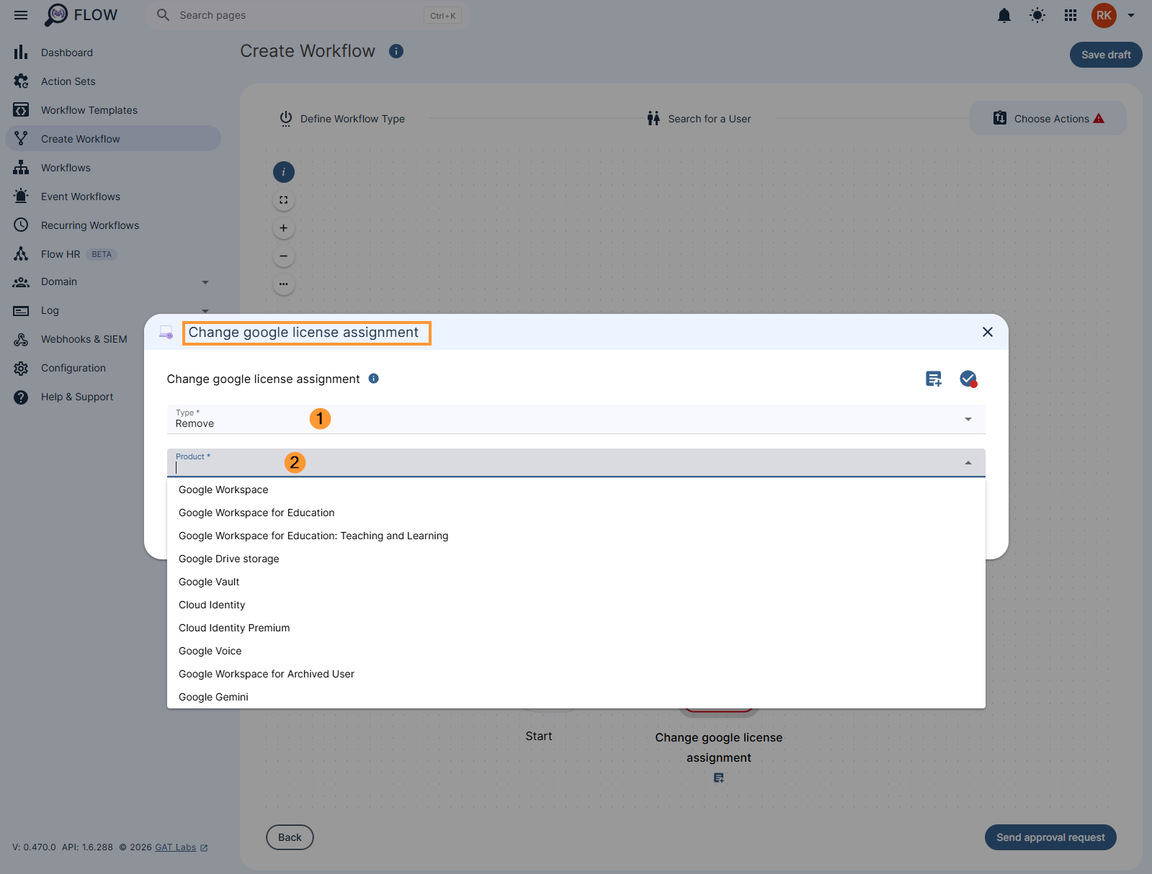This screenshot has width=1152, height=874.
Task: Select Google Voice option
Action: pyautogui.click(x=576, y=651)
